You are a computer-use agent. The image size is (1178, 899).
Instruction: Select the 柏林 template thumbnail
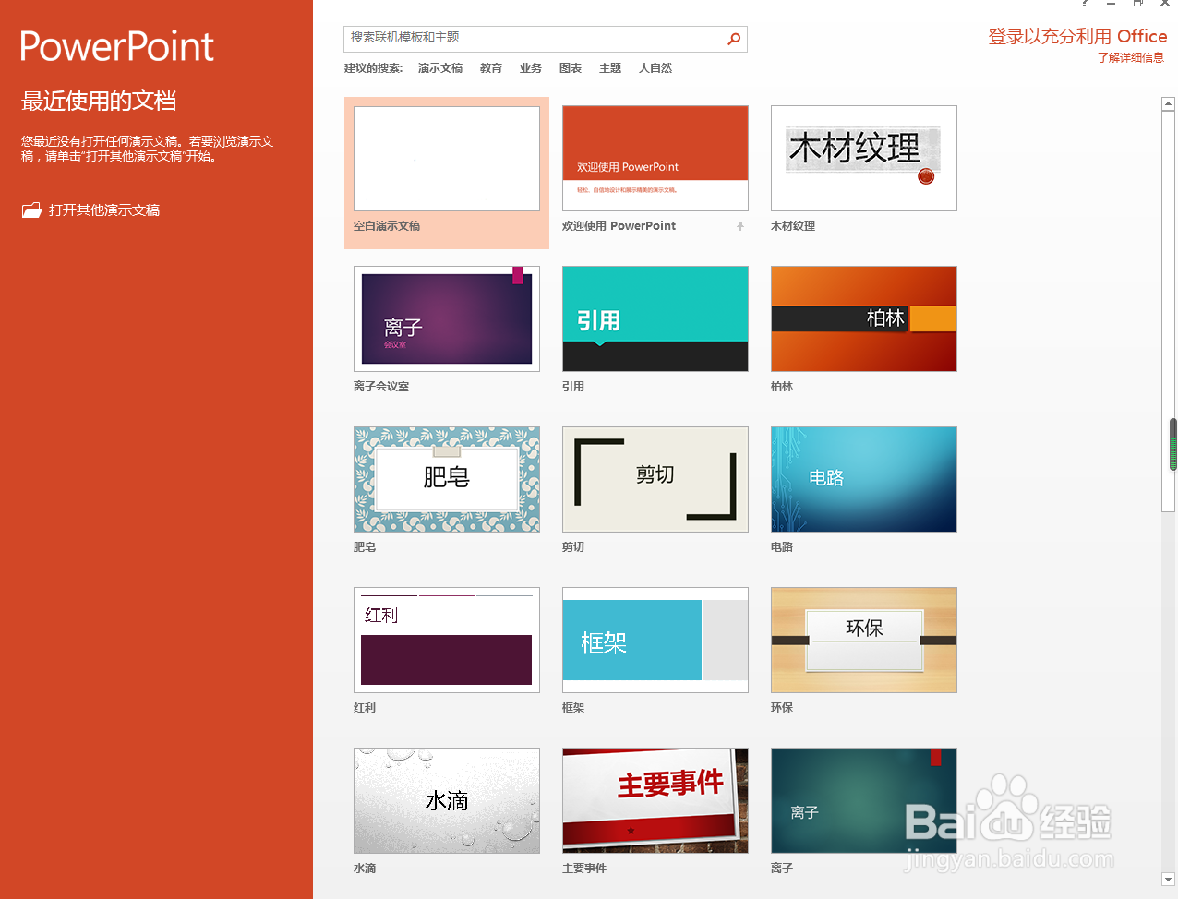coord(864,319)
